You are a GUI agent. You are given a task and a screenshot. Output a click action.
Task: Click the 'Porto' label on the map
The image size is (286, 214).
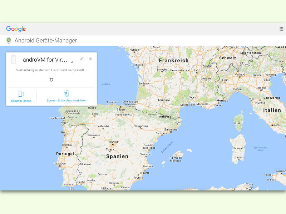click(x=65, y=132)
